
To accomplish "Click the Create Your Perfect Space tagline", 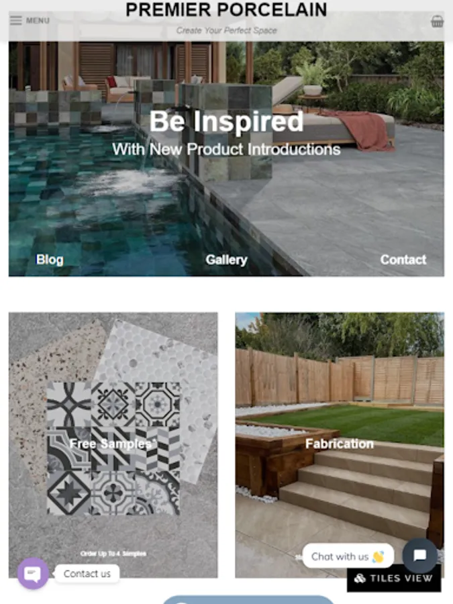I will click(227, 30).
